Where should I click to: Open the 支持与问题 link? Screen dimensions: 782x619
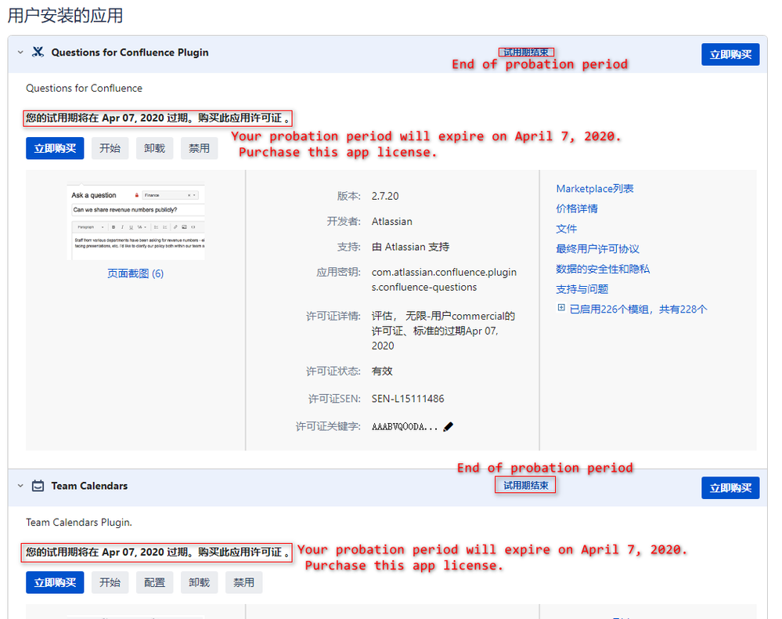pos(582,289)
